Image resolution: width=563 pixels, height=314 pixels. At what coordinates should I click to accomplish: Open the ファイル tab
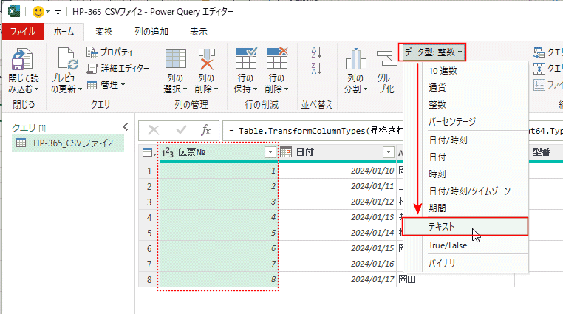[23, 31]
